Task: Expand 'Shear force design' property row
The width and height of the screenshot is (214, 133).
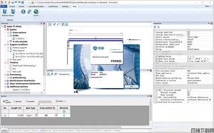Action: pos(157,59)
